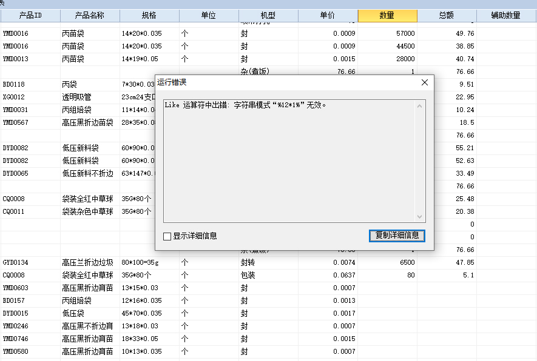Select product ID cell DYD0065
The height and width of the screenshot is (361, 537).
point(30,173)
